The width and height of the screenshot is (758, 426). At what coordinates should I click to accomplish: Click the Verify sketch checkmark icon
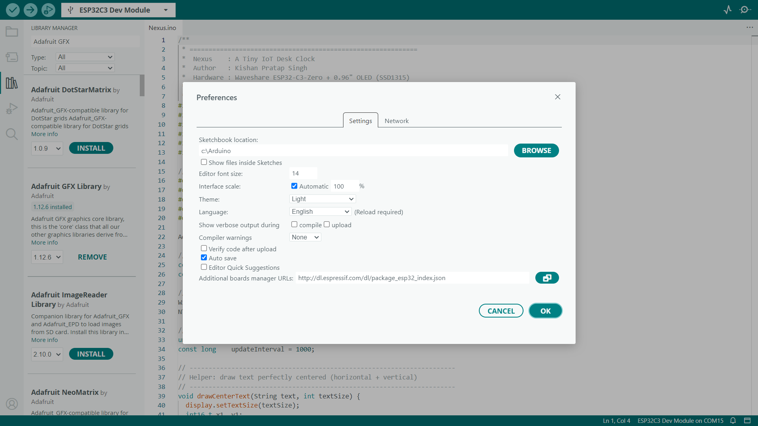13,10
